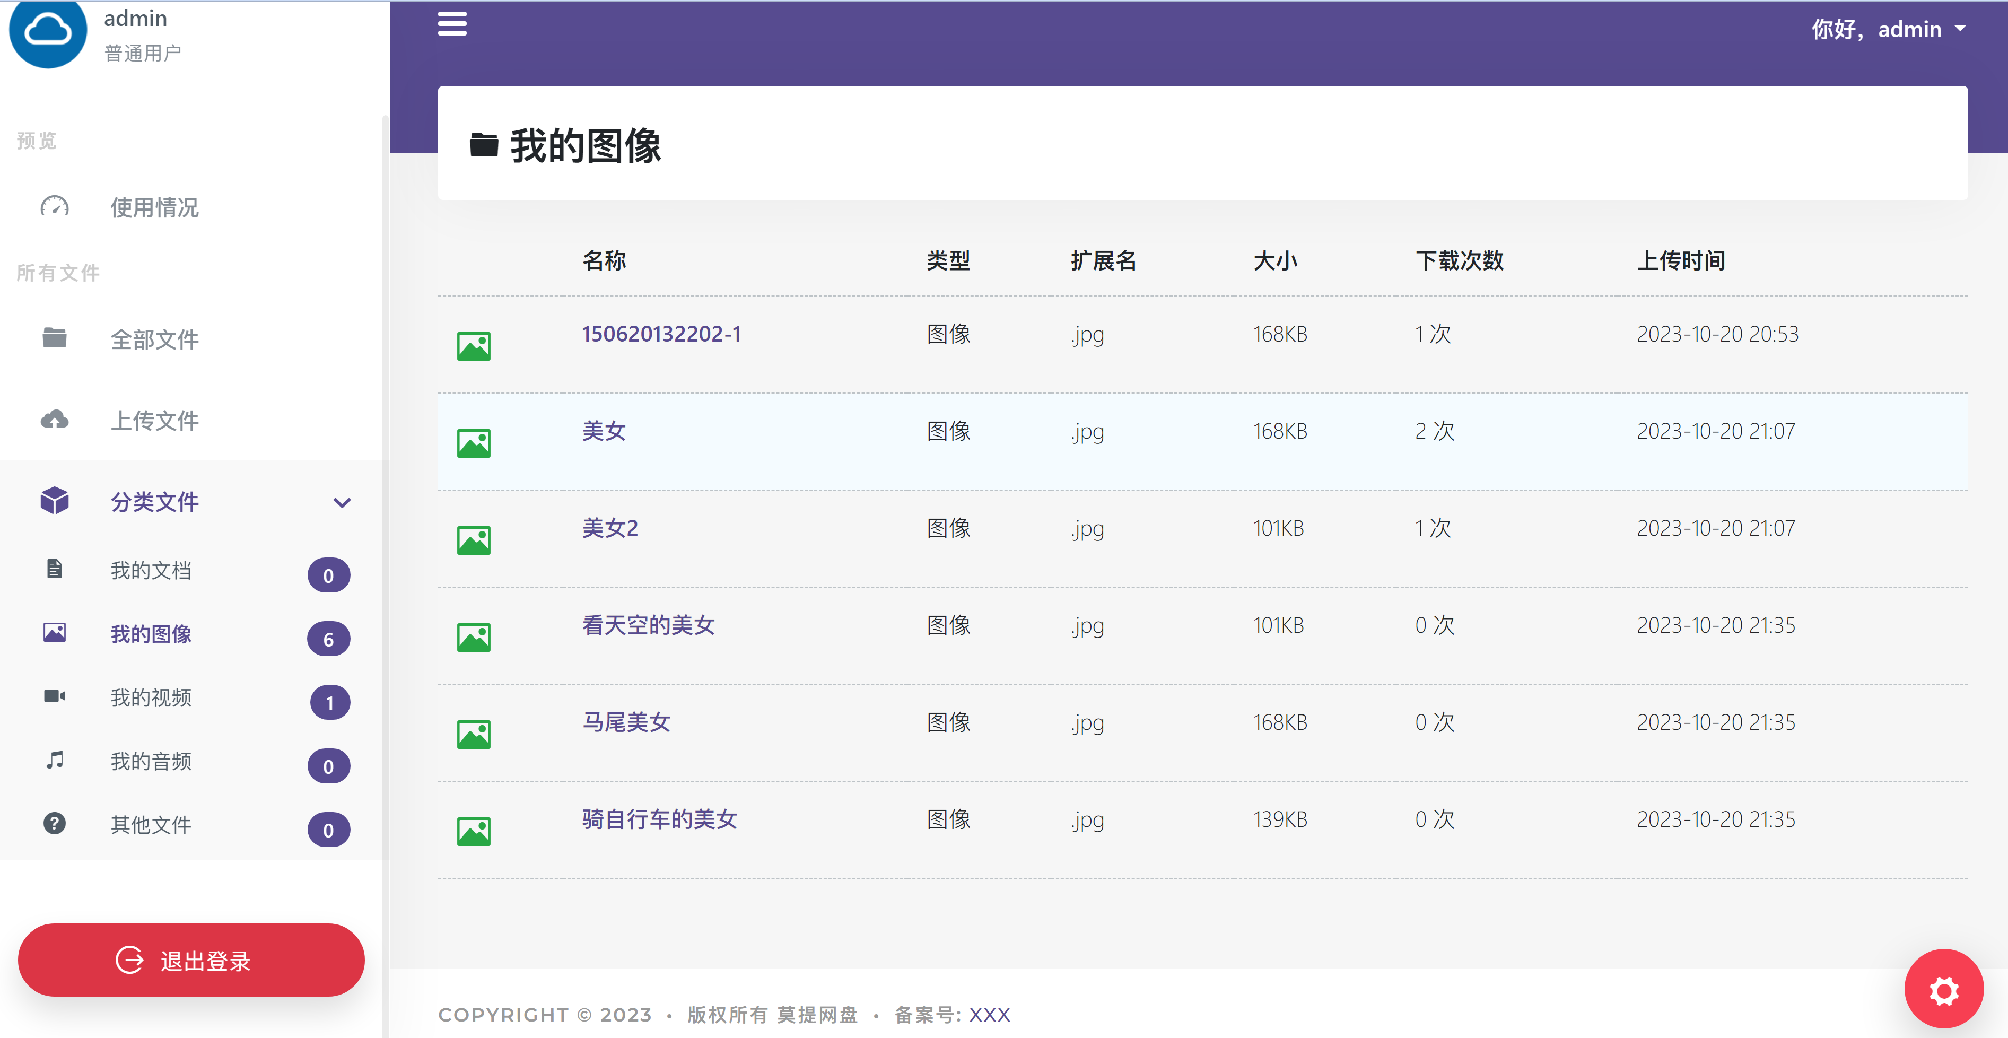Click the 备案号 XXX link
The width and height of the screenshot is (2008, 1038).
pos(989,1015)
